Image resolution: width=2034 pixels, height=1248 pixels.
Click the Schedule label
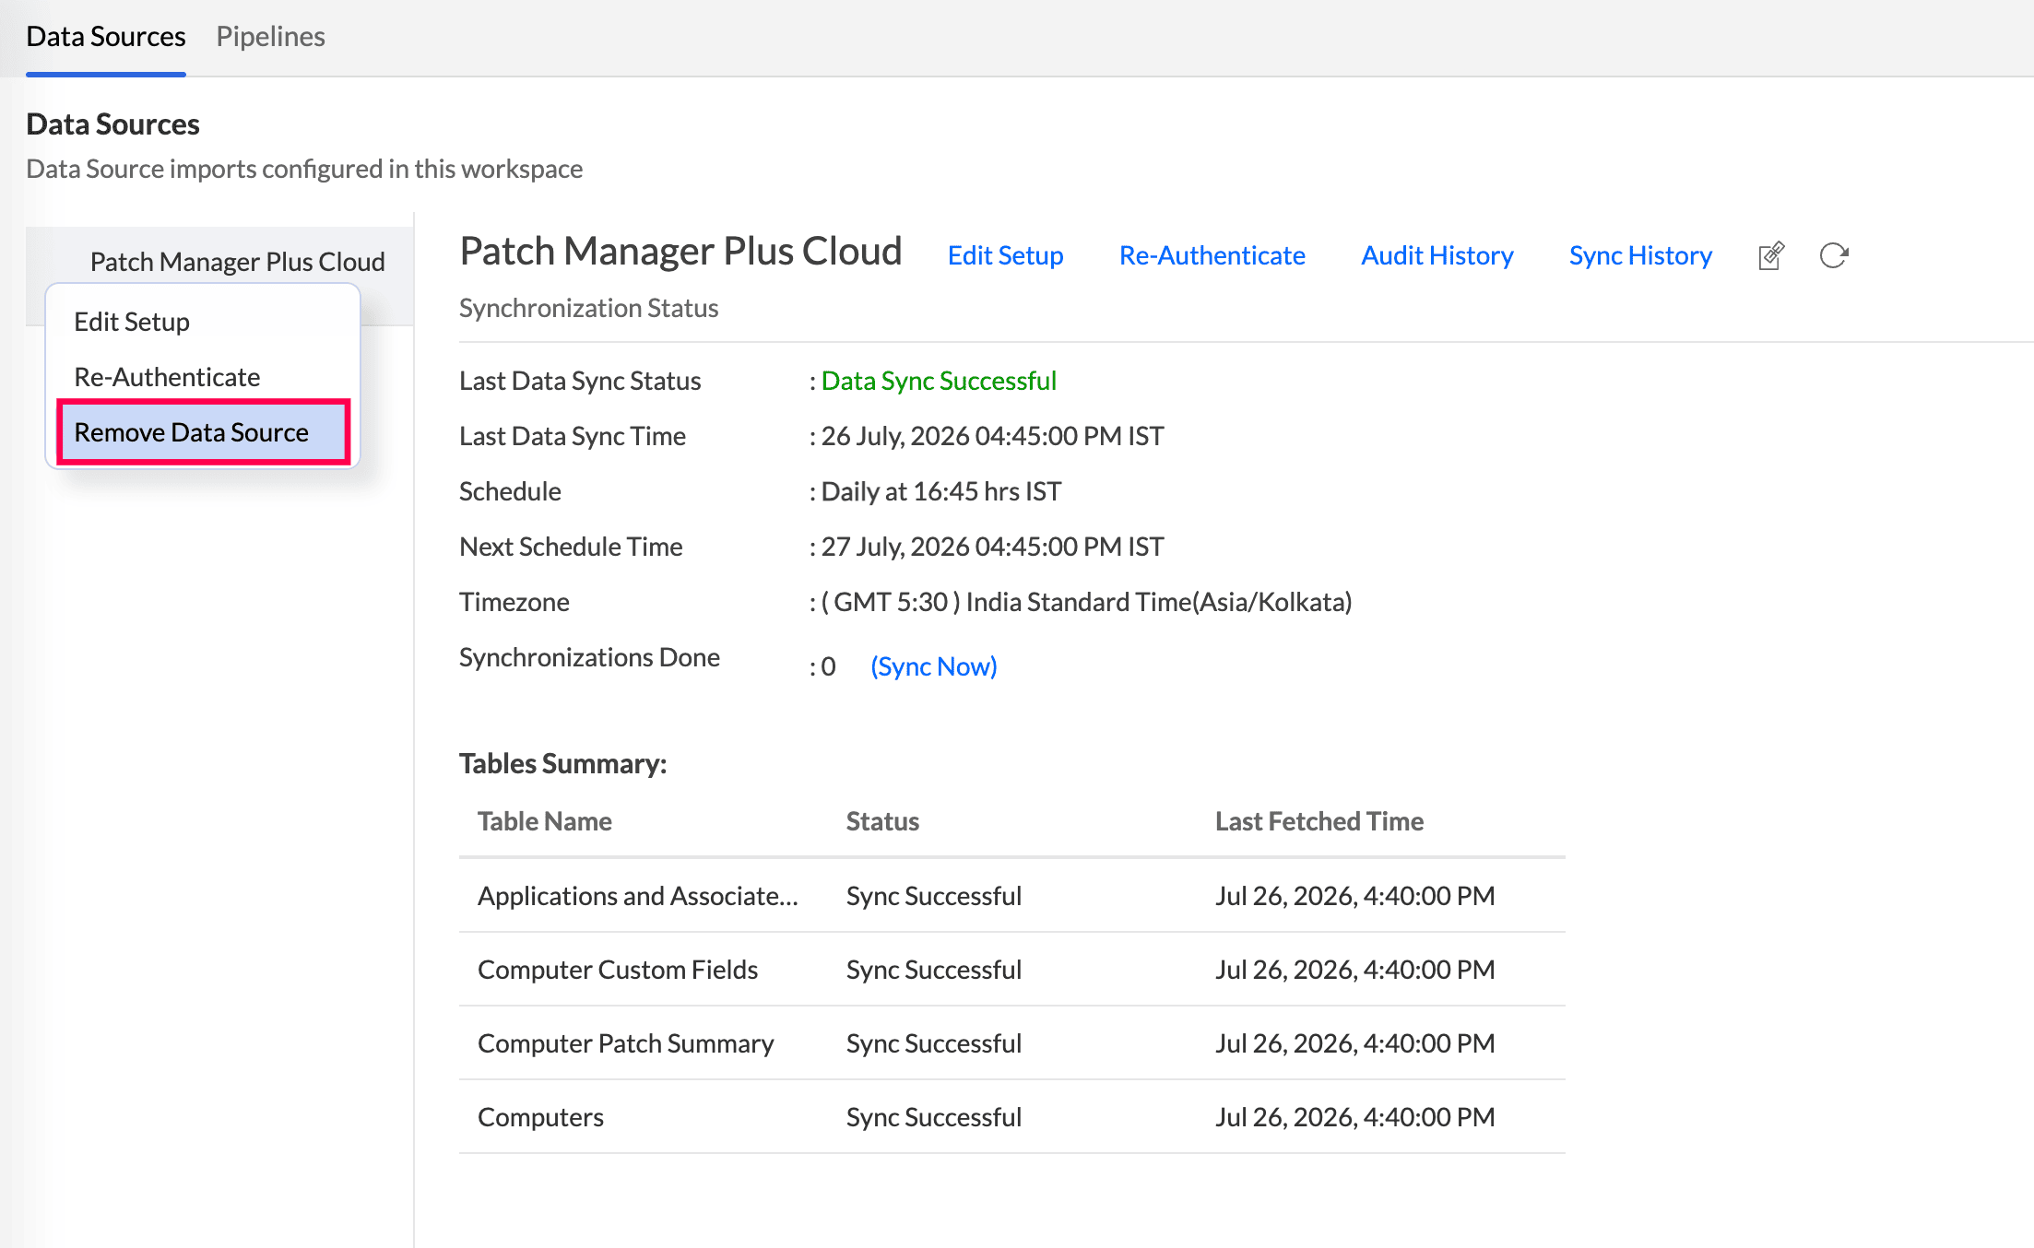[510, 491]
